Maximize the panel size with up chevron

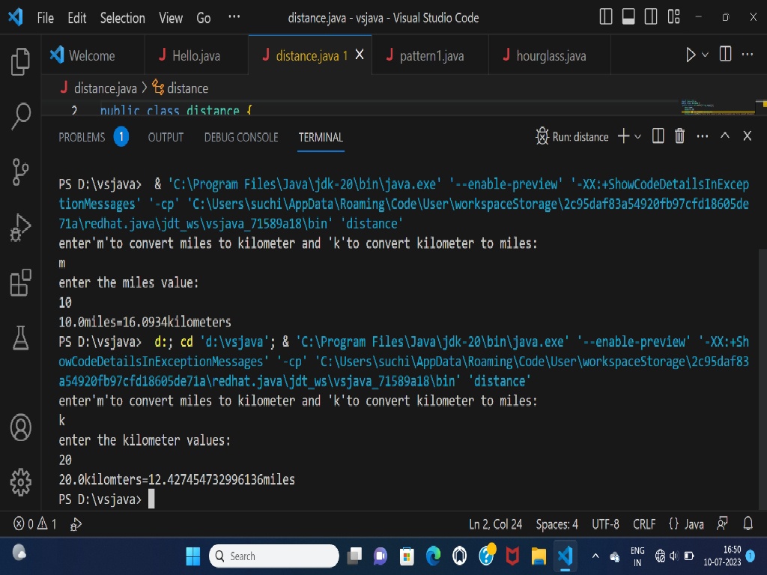tap(725, 136)
